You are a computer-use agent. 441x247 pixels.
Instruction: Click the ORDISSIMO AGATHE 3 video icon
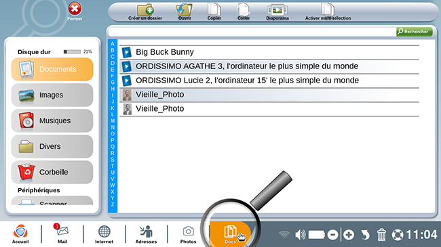click(x=127, y=66)
